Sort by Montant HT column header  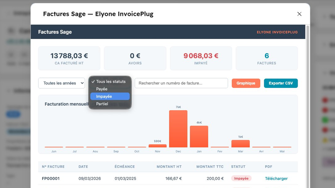169,167
